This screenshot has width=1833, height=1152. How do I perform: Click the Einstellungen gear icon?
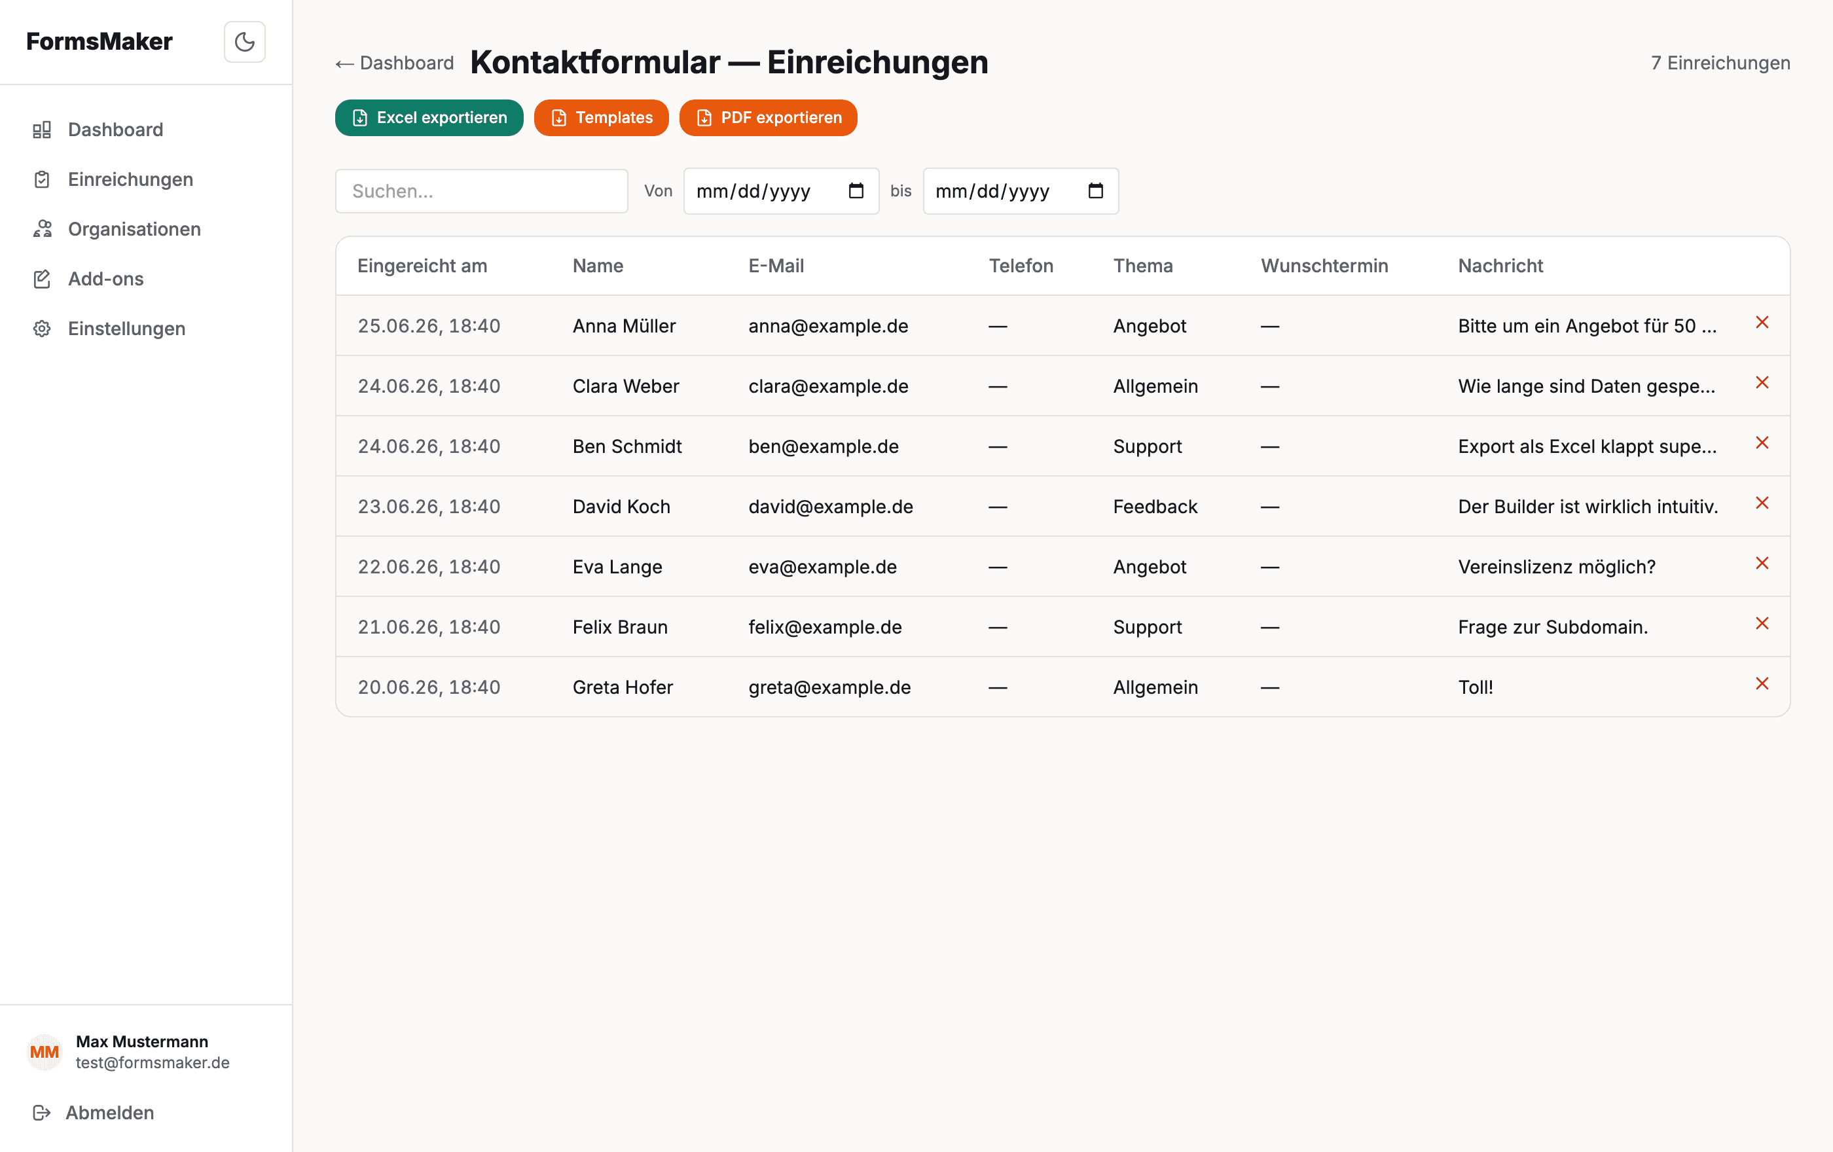42,328
